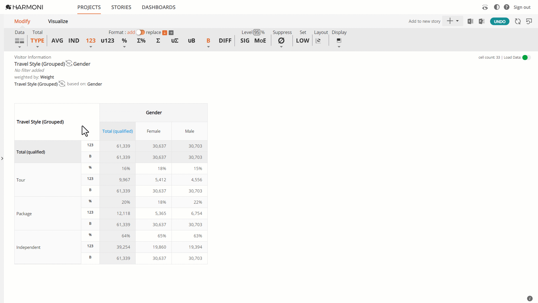Toggle the AVG statistic
Viewport: 538px width, 303px height.
point(57,41)
